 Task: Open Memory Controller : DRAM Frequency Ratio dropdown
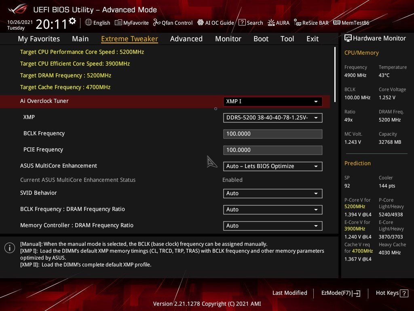click(272, 226)
